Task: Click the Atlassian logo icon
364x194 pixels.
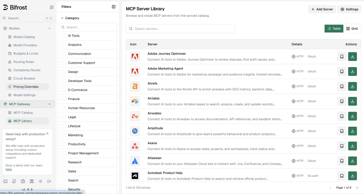Action: 135,161
